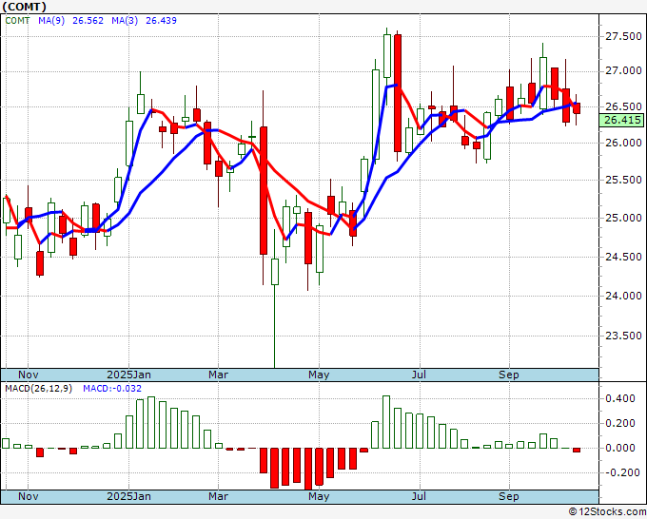Click Mar on the MACD time axis
The image size is (647, 519).
(x=218, y=496)
